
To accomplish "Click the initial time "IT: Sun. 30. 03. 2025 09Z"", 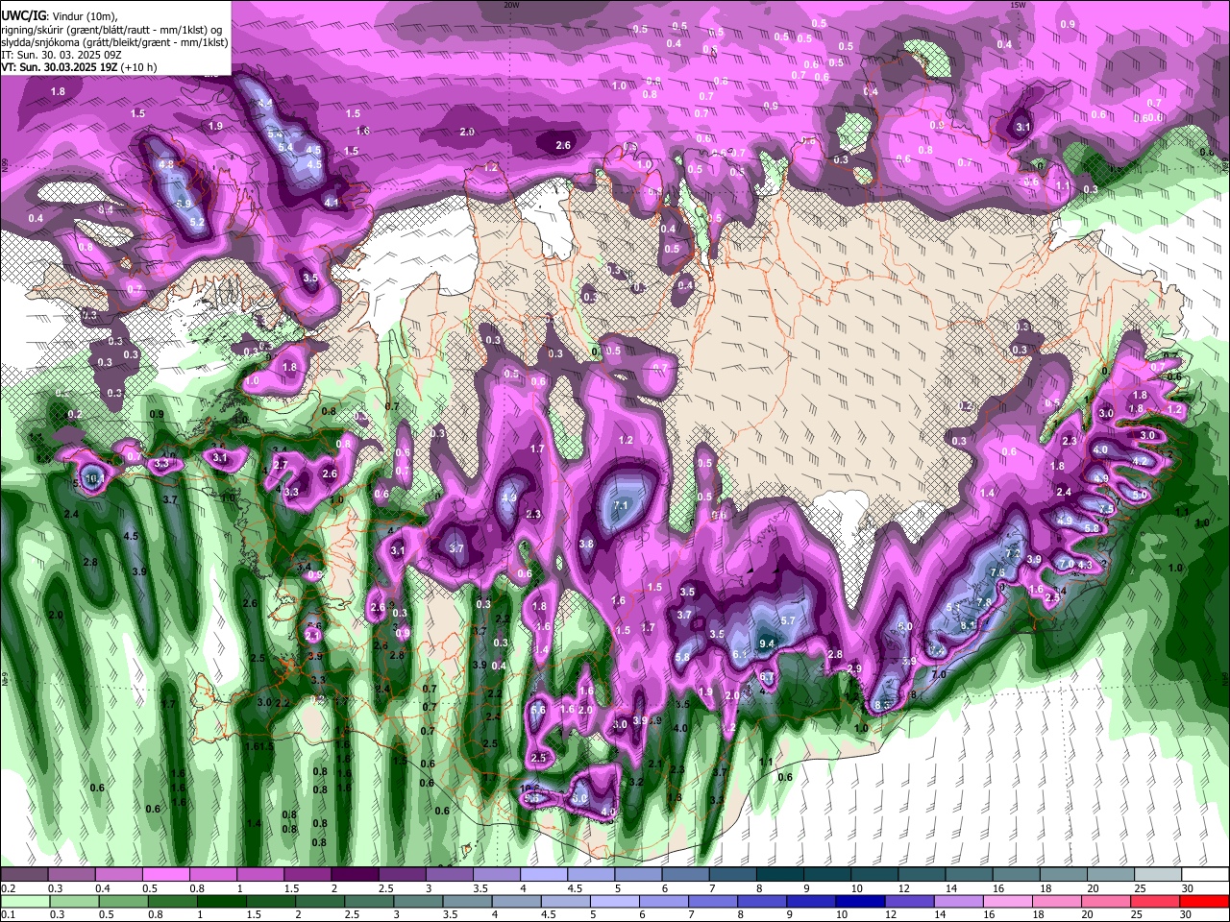I will point(61,56).
